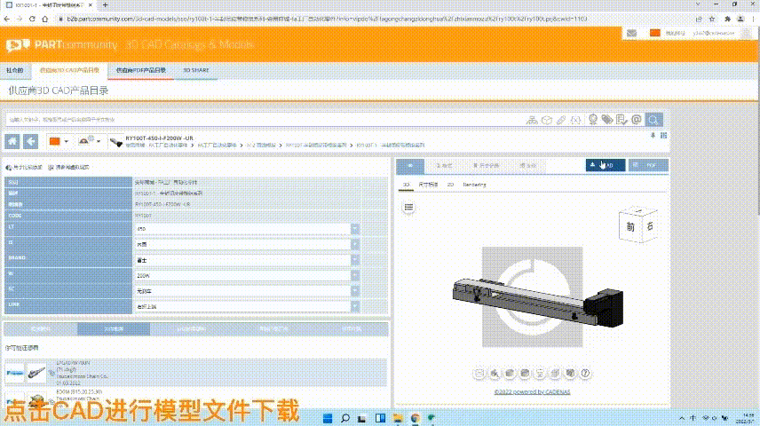
Task: Open the dimension-labelled sub-tab next to 3D
Action: tap(428, 185)
